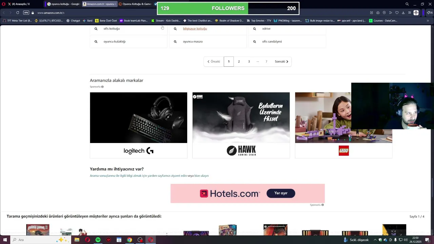
Task: Open Stream - Kick Dashboard bookmark
Action: point(166,21)
